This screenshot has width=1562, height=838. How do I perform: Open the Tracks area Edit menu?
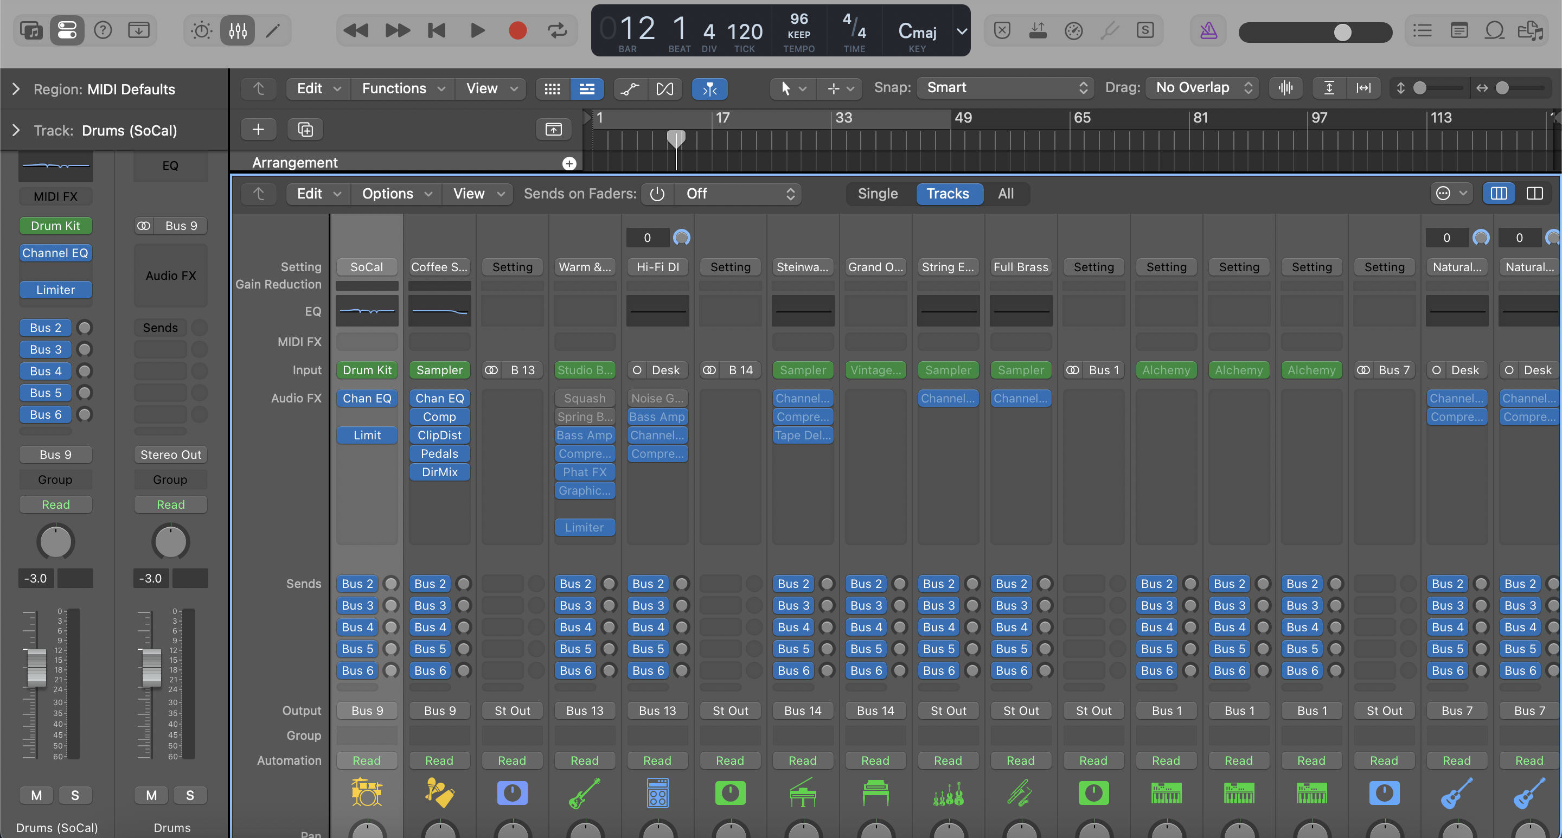pos(318,88)
